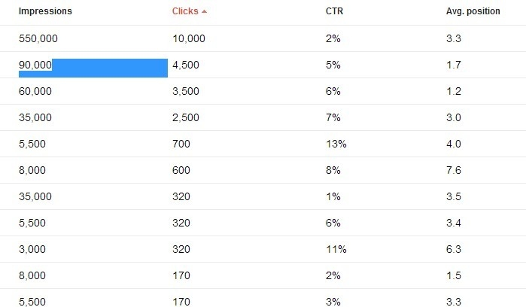Select the 4,500 clicks value
The height and width of the screenshot is (307, 526).
(186, 65)
